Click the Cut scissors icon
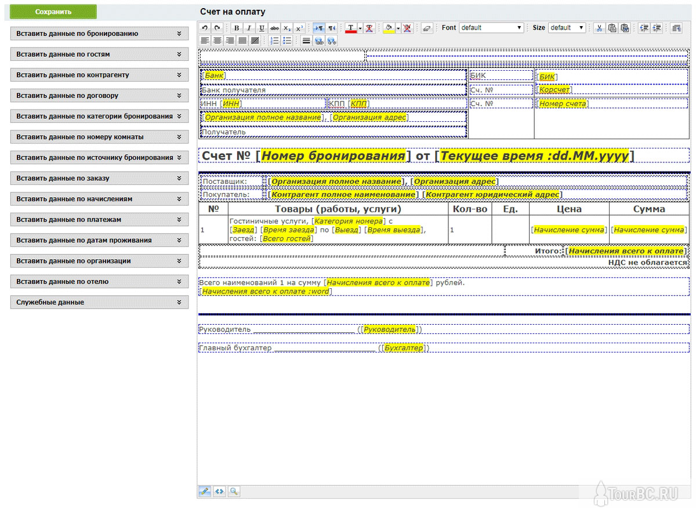 pyautogui.click(x=599, y=28)
